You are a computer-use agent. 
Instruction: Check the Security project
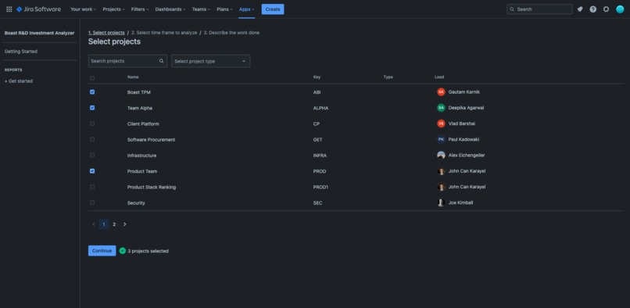[92, 202]
